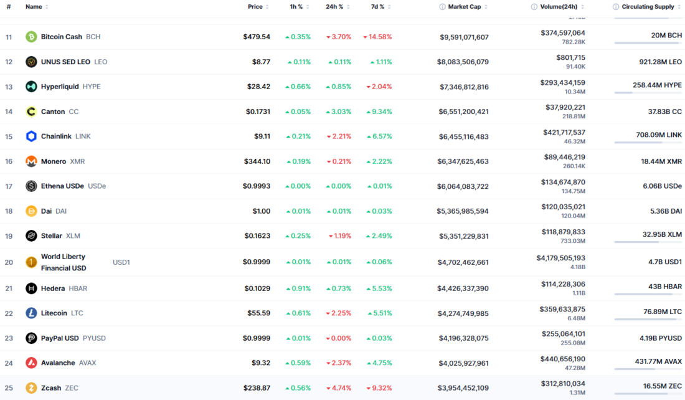The image size is (685, 400).
Task: Click Hedera 1h change 0.91%
Action: (298, 288)
